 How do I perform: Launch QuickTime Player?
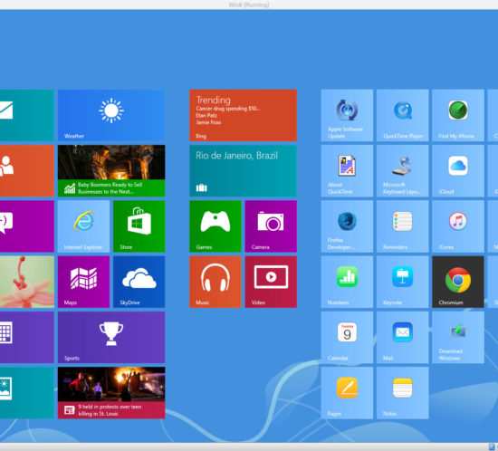click(x=403, y=115)
